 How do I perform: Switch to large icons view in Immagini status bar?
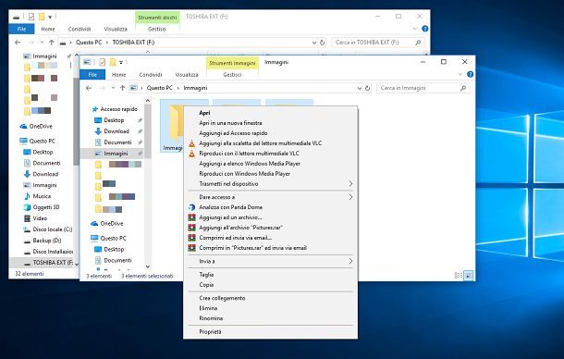469,276
